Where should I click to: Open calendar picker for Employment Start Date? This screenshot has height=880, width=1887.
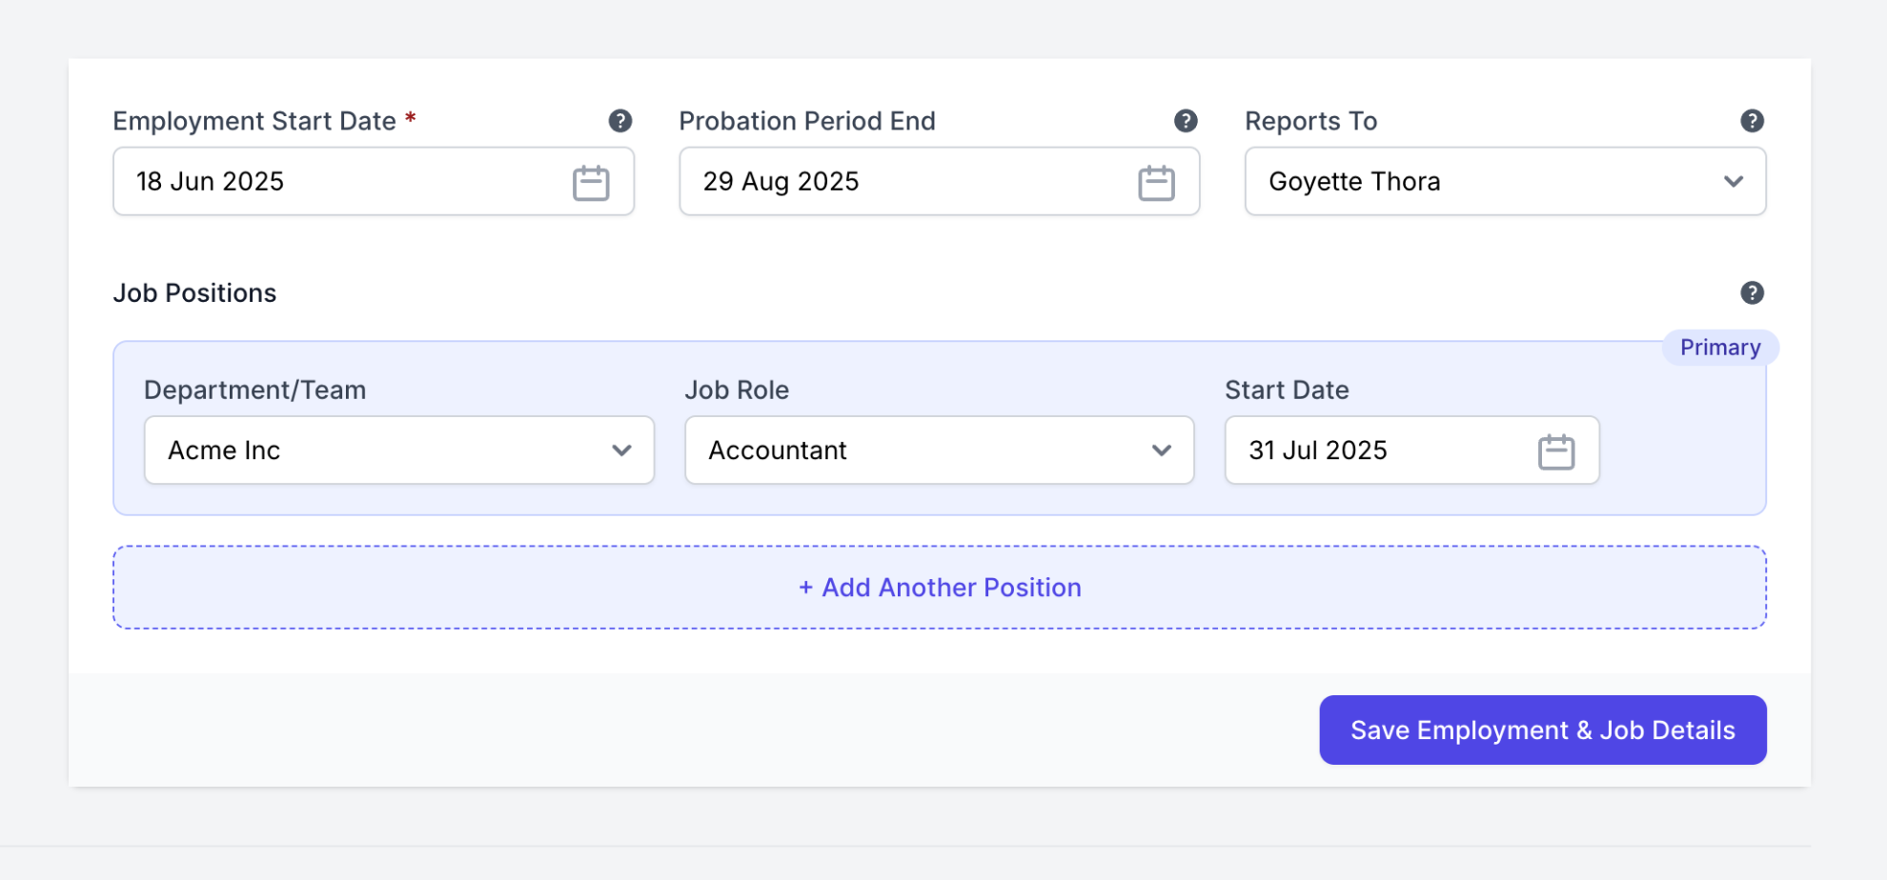(x=591, y=183)
